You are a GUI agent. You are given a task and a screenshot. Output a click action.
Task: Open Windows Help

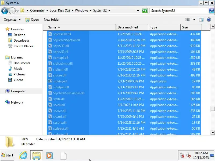coord(209,20)
